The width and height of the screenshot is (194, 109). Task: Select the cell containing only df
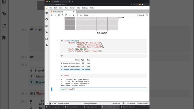(x=104, y=56)
